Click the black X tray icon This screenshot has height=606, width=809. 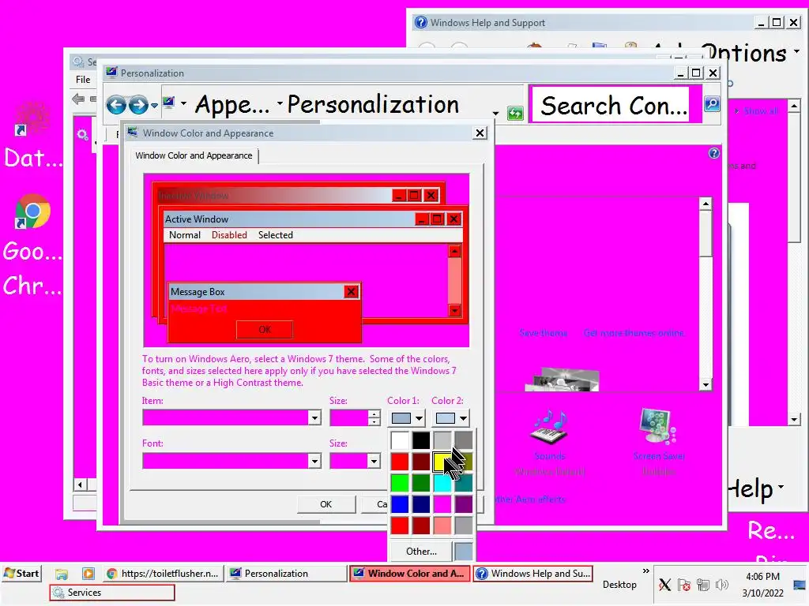point(664,585)
